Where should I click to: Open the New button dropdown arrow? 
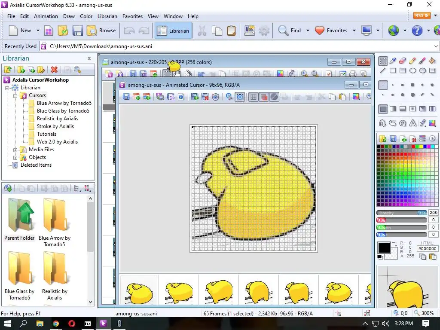click(38, 31)
